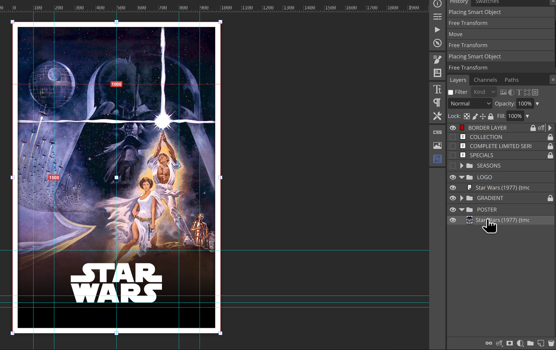The width and height of the screenshot is (556, 350).
Task: Hide the GRADIENT folder
Action: [x=453, y=198]
